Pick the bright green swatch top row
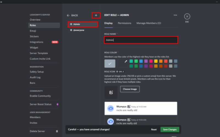This screenshot has width=220, height=137. 136,61
